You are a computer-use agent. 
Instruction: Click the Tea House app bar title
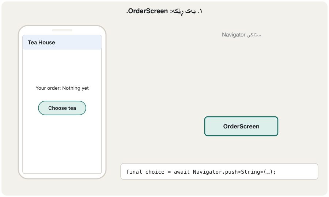(42, 42)
